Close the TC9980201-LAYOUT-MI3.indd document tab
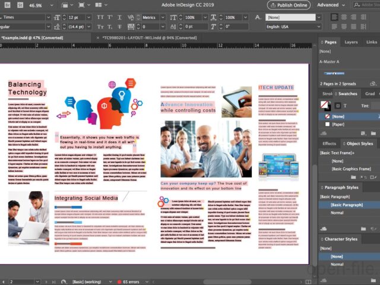Image resolution: width=380 pixels, height=285 pixels. [x=97, y=38]
